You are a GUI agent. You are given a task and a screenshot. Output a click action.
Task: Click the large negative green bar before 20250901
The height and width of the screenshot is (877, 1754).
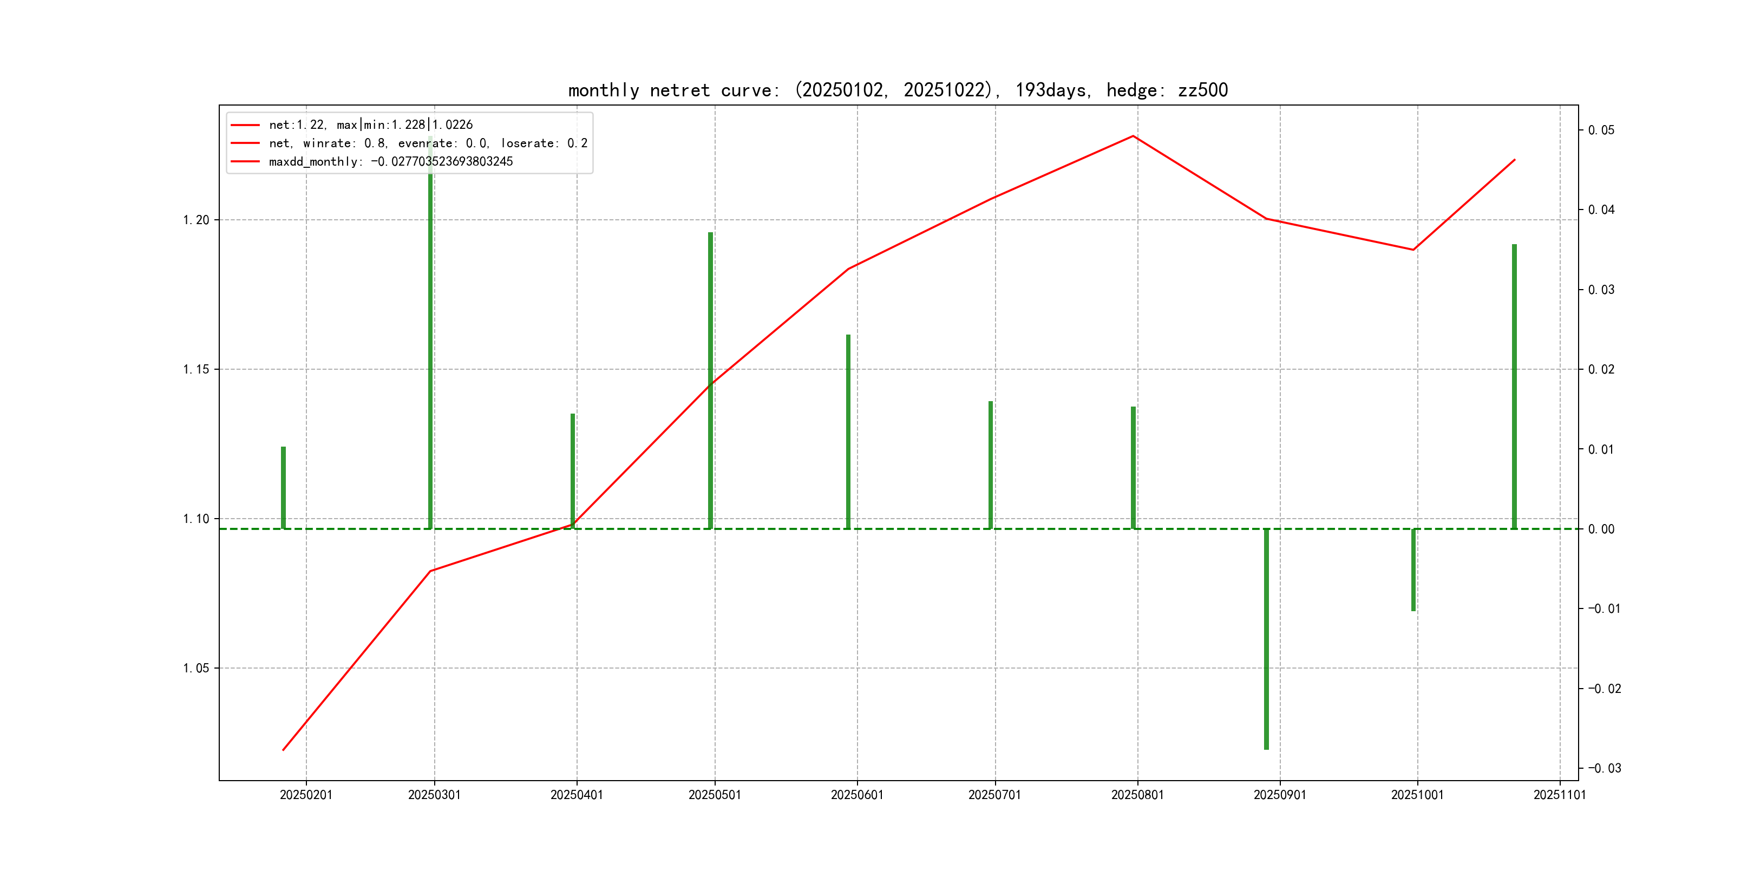click(x=1266, y=639)
